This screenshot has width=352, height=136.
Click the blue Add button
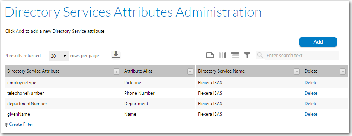tap(318, 42)
